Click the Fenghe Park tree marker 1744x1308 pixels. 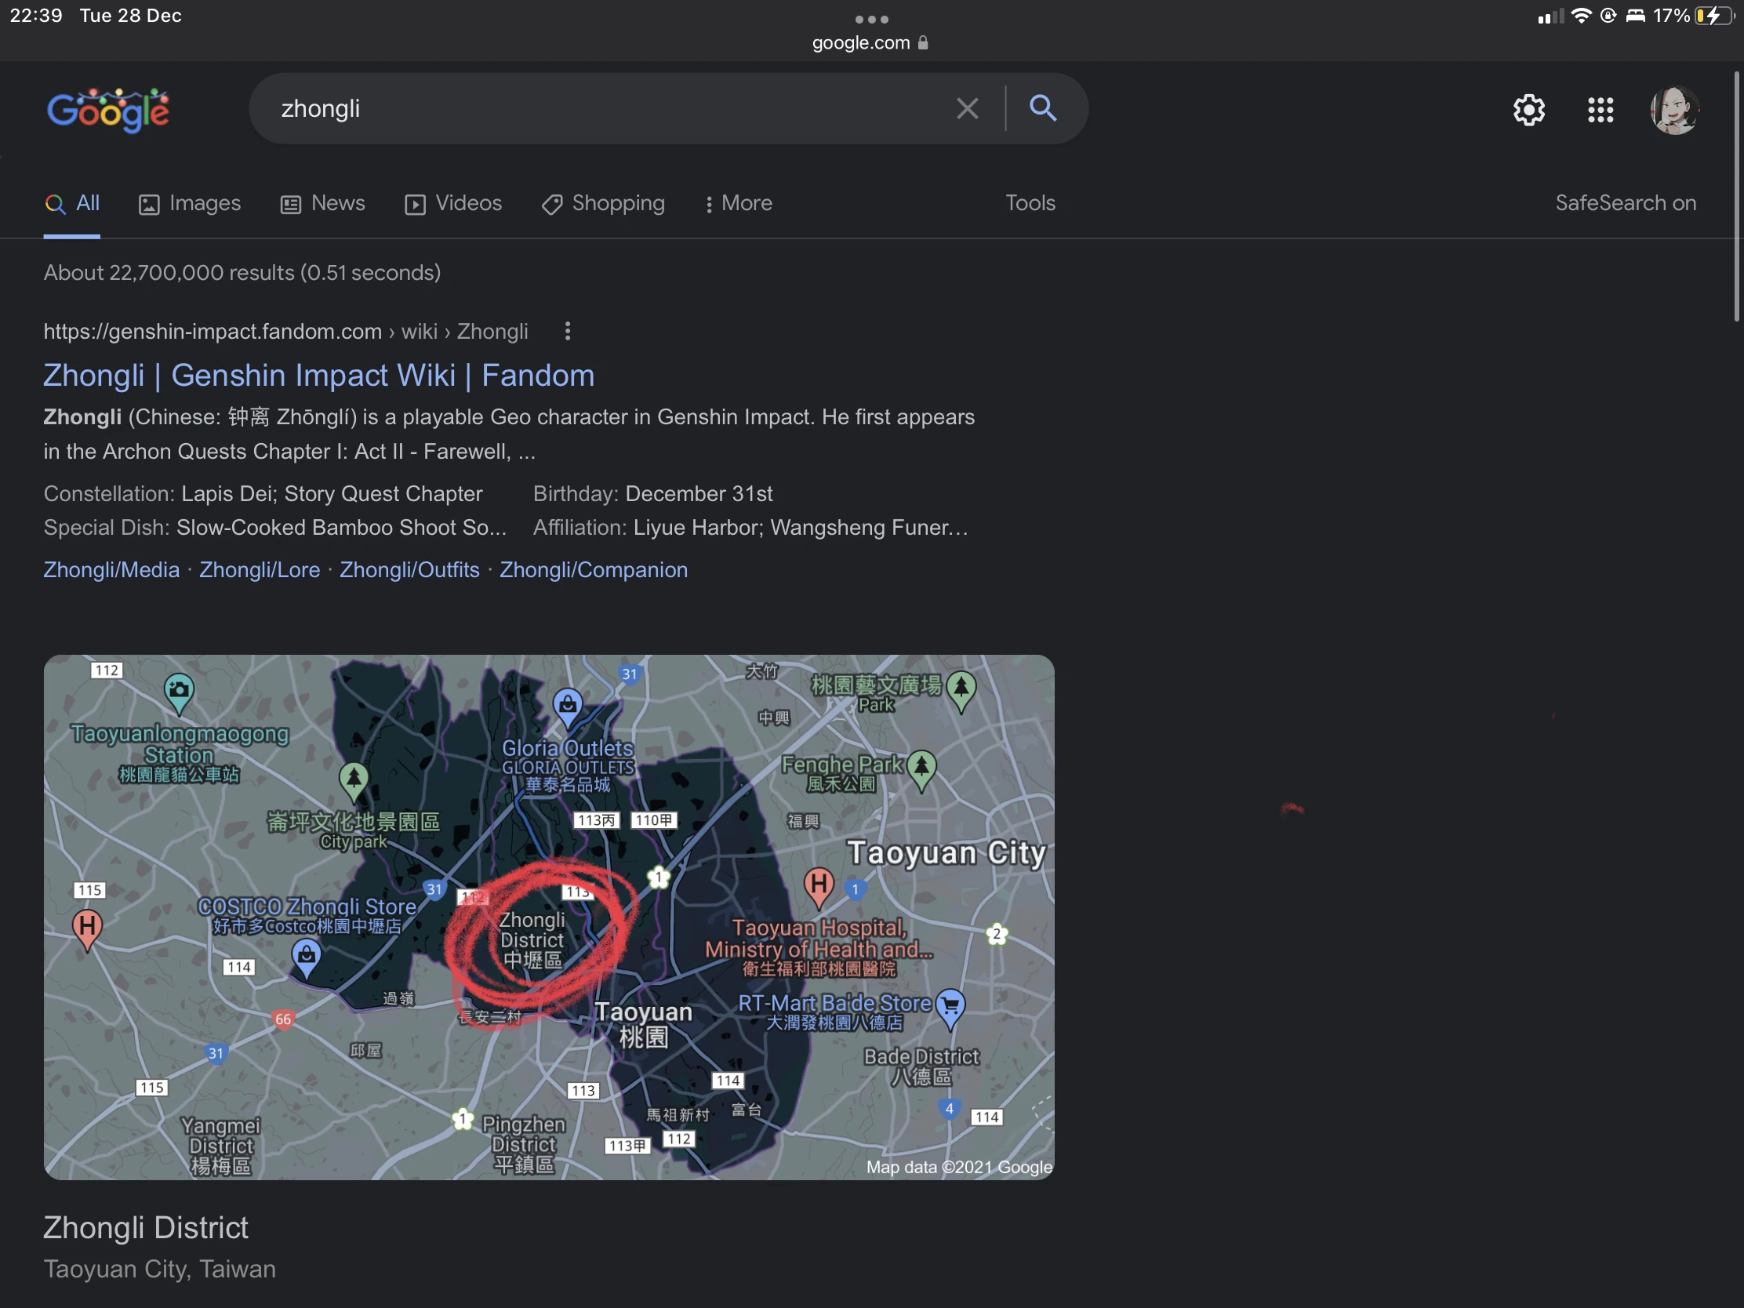(921, 767)
